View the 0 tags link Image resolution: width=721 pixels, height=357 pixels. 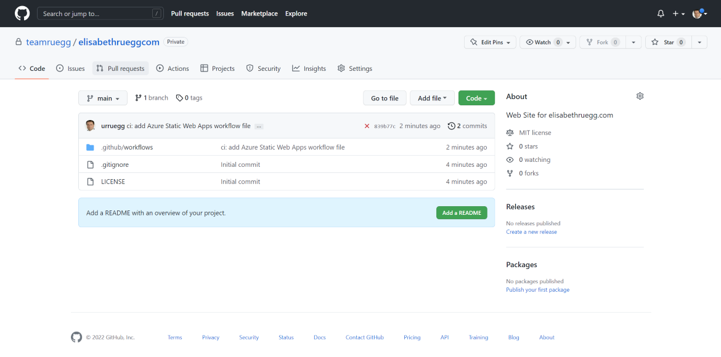(189, 98)
